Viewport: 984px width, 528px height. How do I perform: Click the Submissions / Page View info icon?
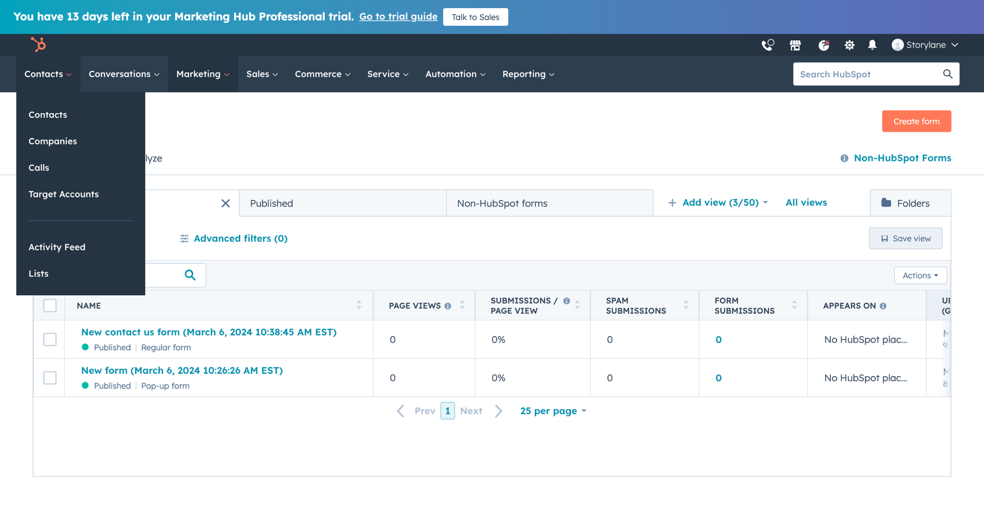[x=567, y=301]
